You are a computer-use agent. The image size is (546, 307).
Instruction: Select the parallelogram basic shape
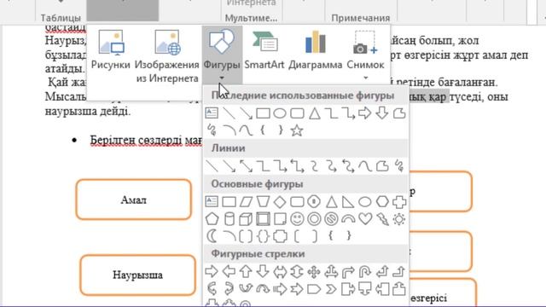pyautogui.click(x=246, y=201)
